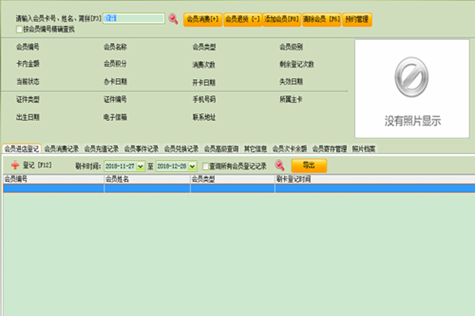Image resolution: width=475 pixels, height=316 pixels.
Task: Click the magnifier icon beside 查询所有会员登记记录
Action: pos(279,165)
